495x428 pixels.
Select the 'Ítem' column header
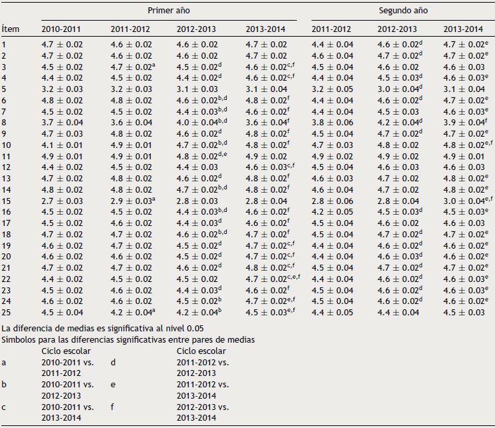point(10,29)
